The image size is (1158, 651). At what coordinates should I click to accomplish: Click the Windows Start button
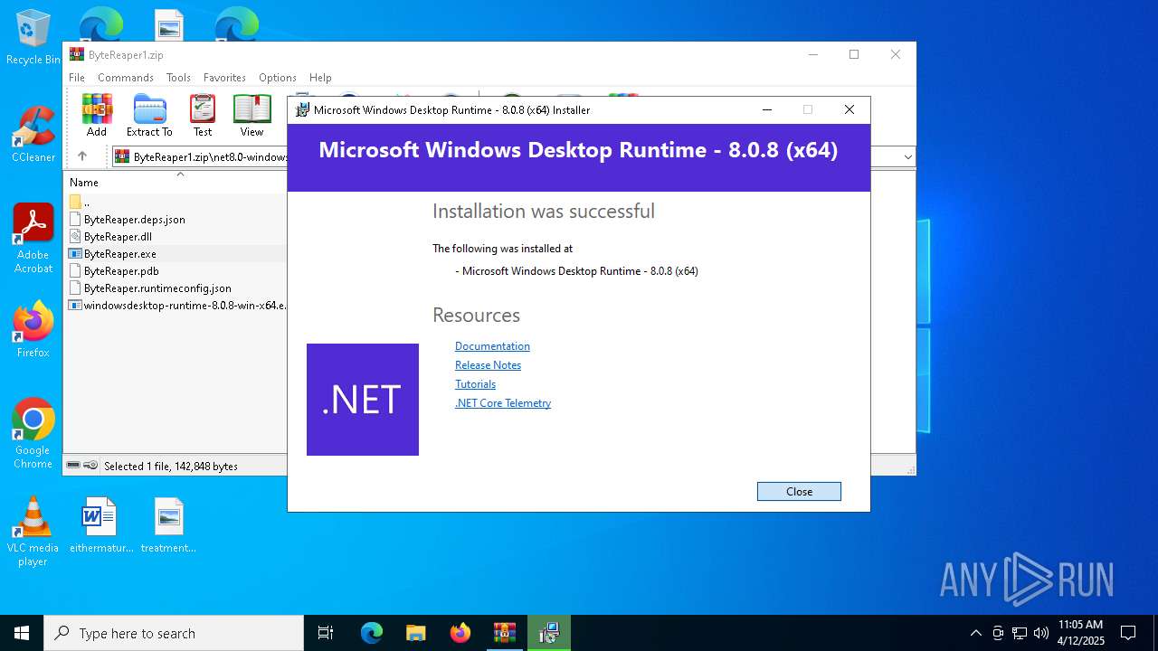coord(22,633)
